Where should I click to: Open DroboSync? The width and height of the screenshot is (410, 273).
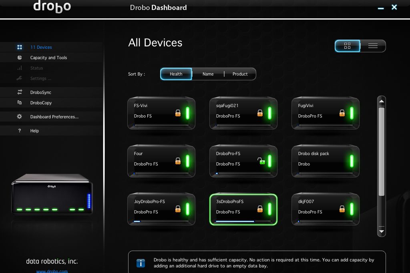coord(52,92)
